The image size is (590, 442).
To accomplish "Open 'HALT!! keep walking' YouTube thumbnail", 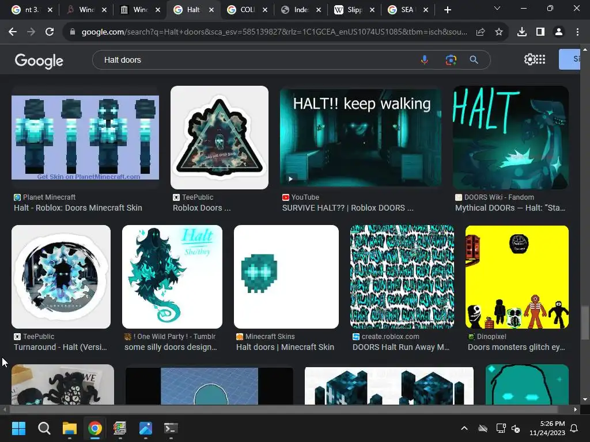I will pos(361,137).
